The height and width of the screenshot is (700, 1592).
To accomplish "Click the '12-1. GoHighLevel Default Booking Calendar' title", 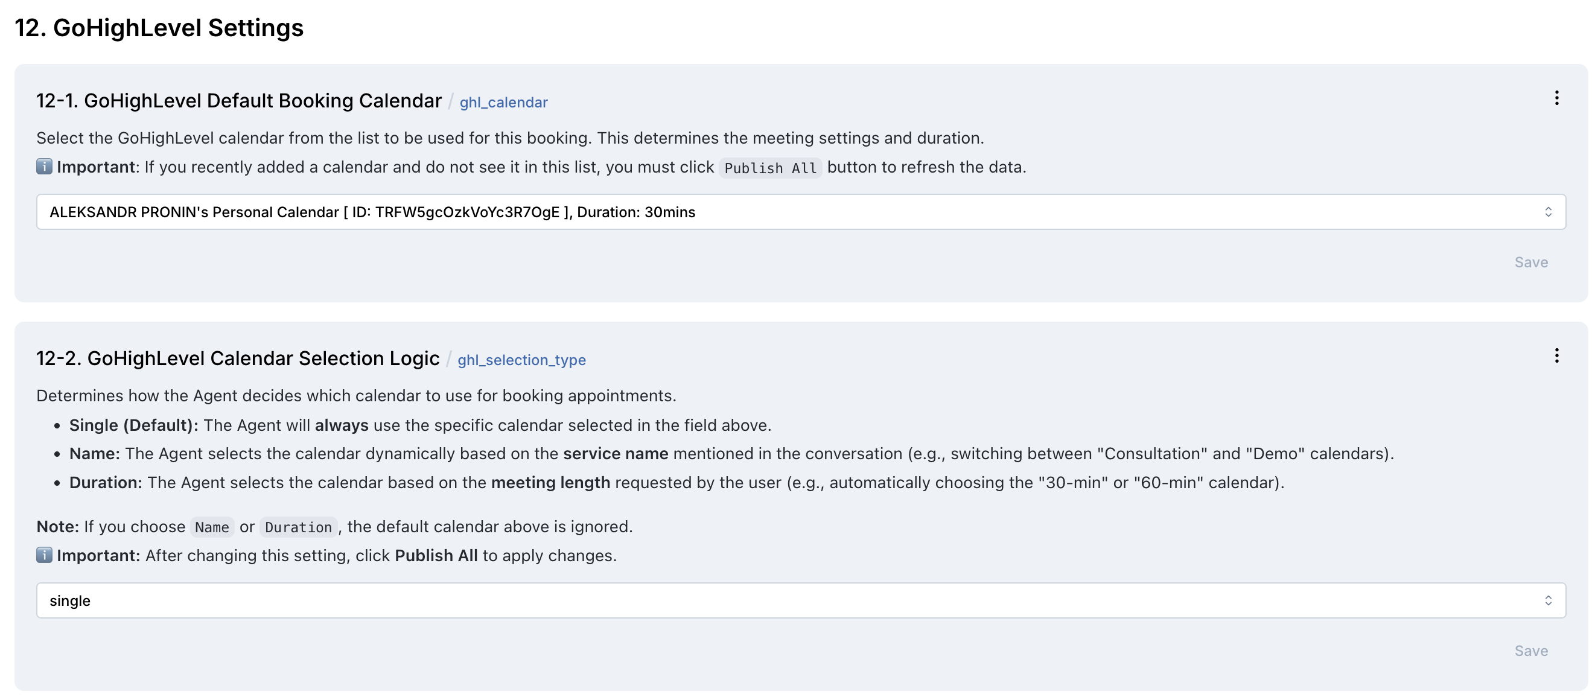I will (x=239, y=101).
